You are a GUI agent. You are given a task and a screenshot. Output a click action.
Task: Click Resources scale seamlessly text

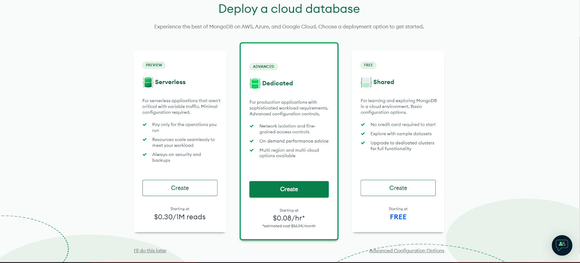tap(183, 143)
